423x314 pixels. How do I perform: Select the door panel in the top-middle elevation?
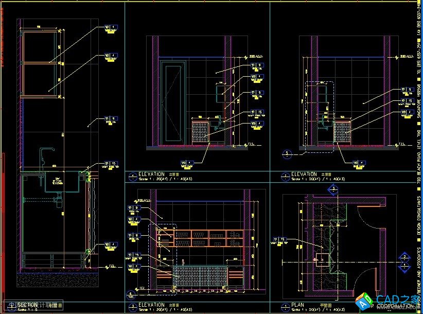(x=171, y=103)
